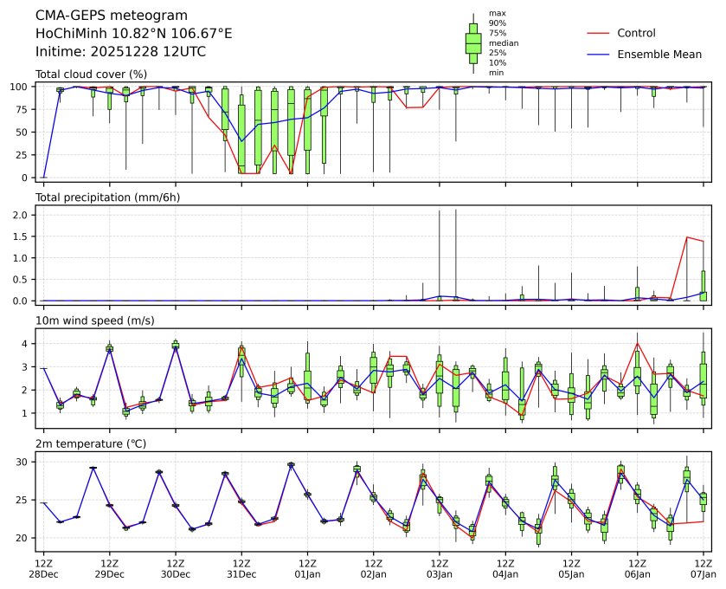
Task: Click the 12Z 07Jan x-axis label
Action: tap(703, 567)
